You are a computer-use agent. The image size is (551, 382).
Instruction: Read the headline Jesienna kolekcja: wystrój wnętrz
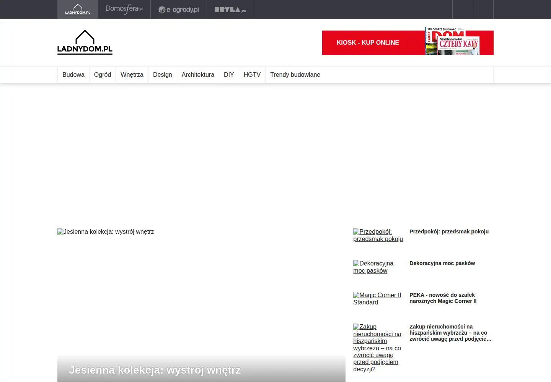pyautogui.click(x=155, y=370)
